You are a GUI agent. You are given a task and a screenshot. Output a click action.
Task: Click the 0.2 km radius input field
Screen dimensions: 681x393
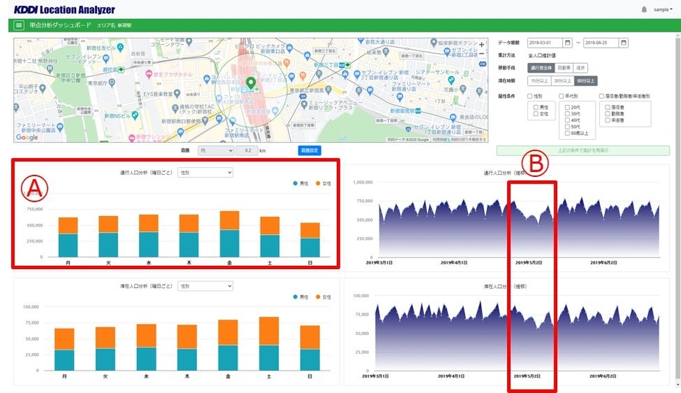tap(248, 150)
